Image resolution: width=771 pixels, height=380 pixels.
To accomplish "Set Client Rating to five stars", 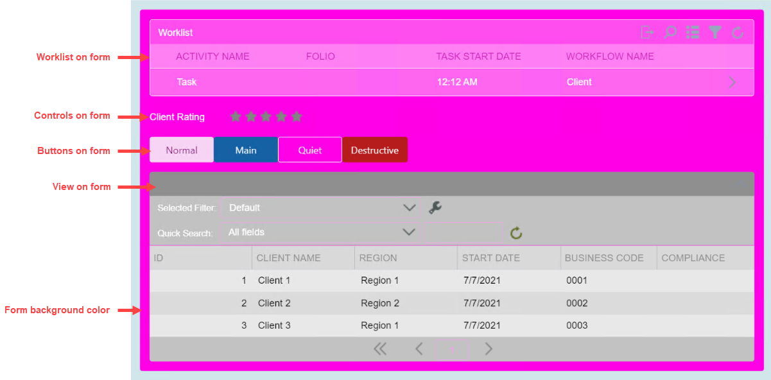I will click(x=296, y=116).
